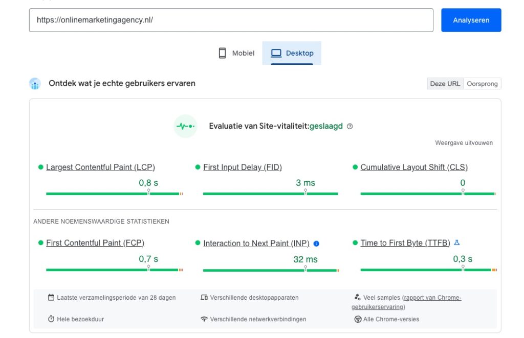Image resolution: width=524 pixels, height=338 pixels.
Task: Click the experimental flask icon beside TTFB
Action: (x=456, y=243)
